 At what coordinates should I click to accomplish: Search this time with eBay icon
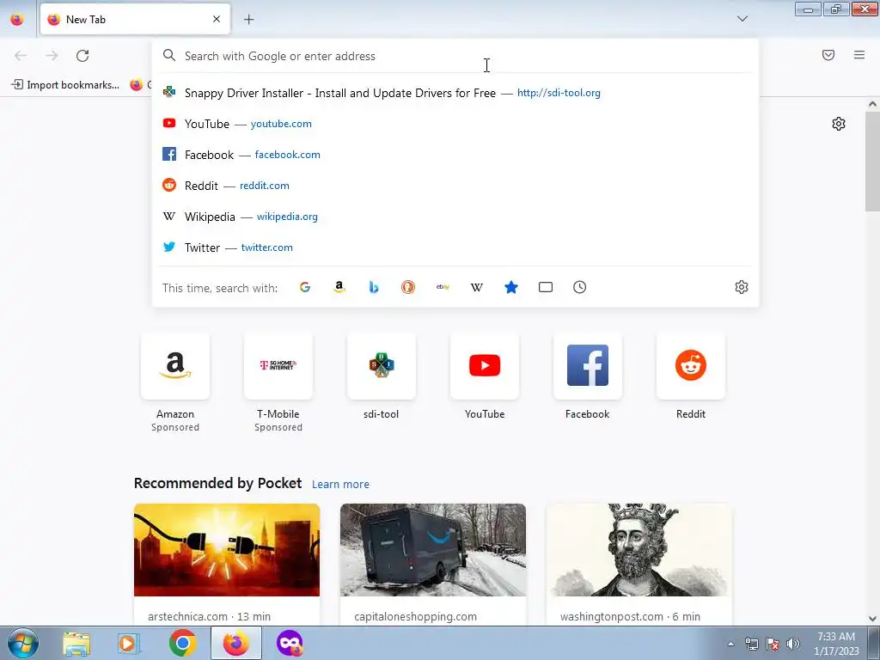point(443,287)
